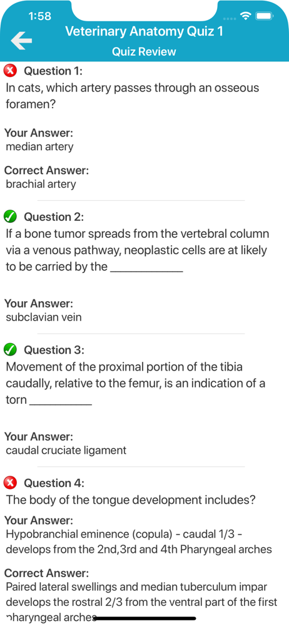Tap the Wi-Fi status icon
This screenshot has width=289, height=626.
tap(245, 16)
